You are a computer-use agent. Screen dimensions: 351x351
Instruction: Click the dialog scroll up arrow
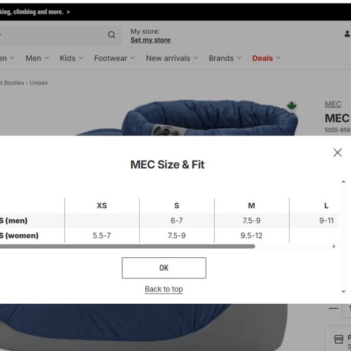pyautogui.click(x=343, y=182)
